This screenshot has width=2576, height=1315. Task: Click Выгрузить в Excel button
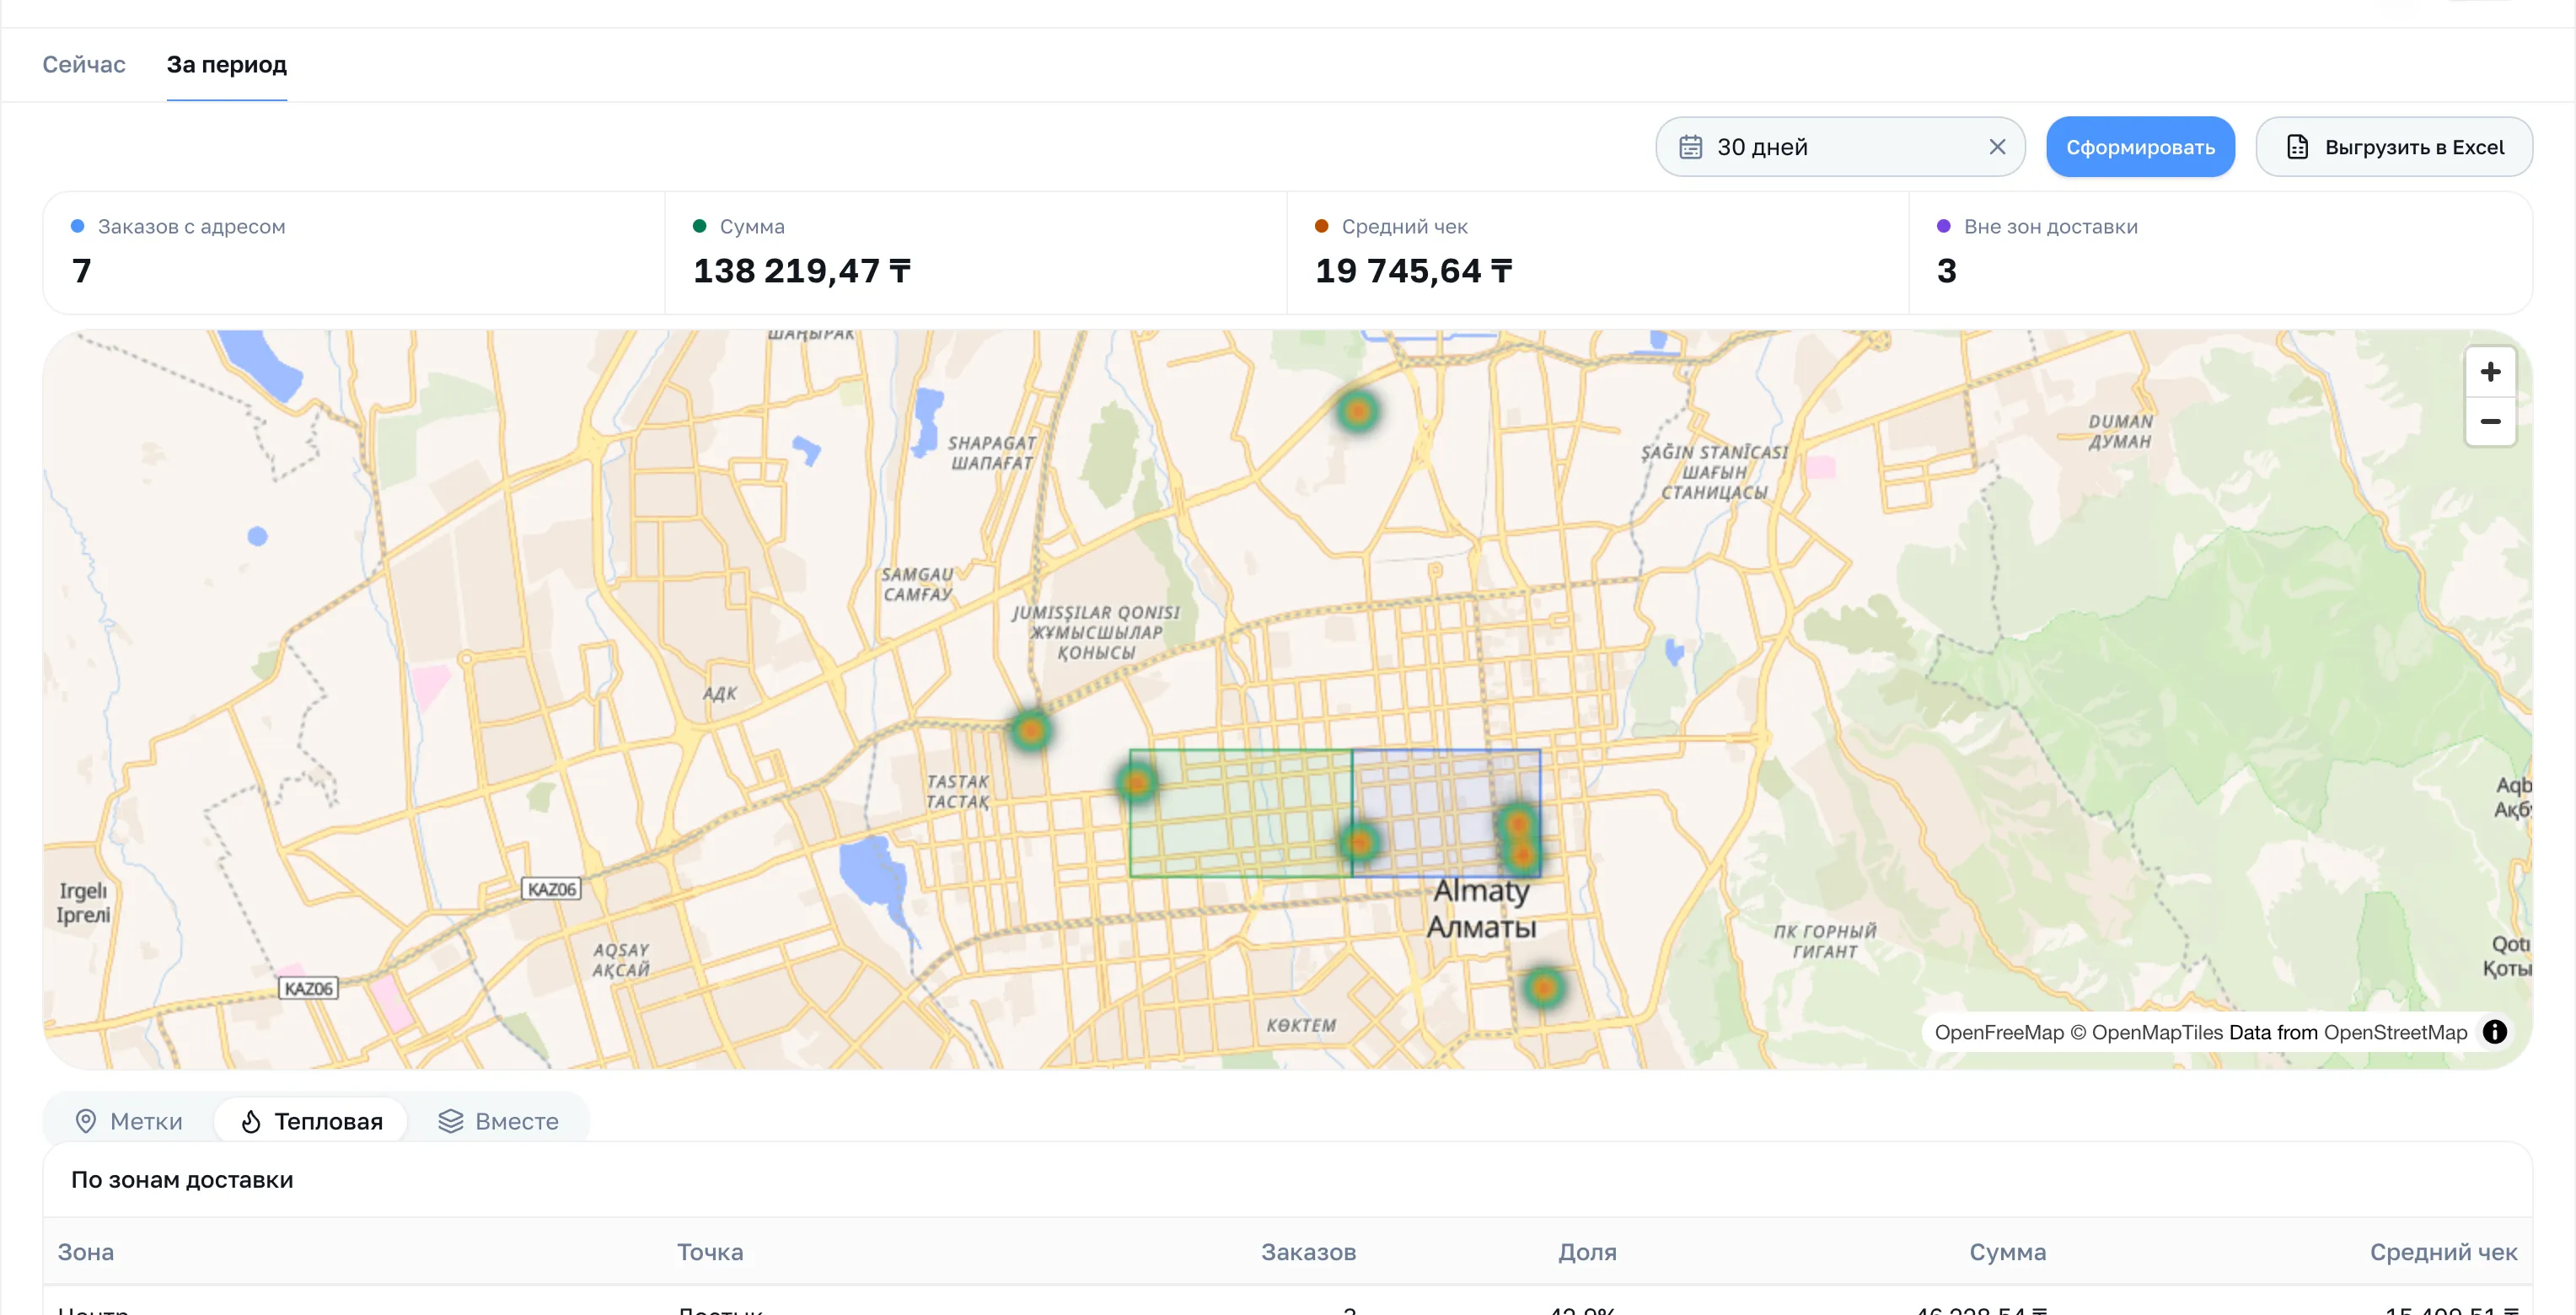click(2393, 147)
